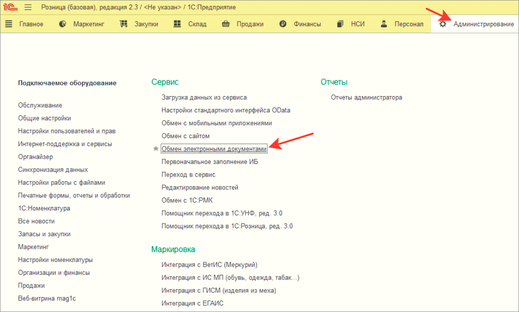Open Интеграция с ГИСМ (изделия из меха)
Image resolution: width=519 pixels, height=312 pixels.
[x=219, y=290]
